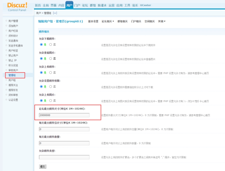This screenshot has height=171, width=225.
Task: Go to UCenter in top navigation
Action: pyautogui.click(x=146, y=5)
